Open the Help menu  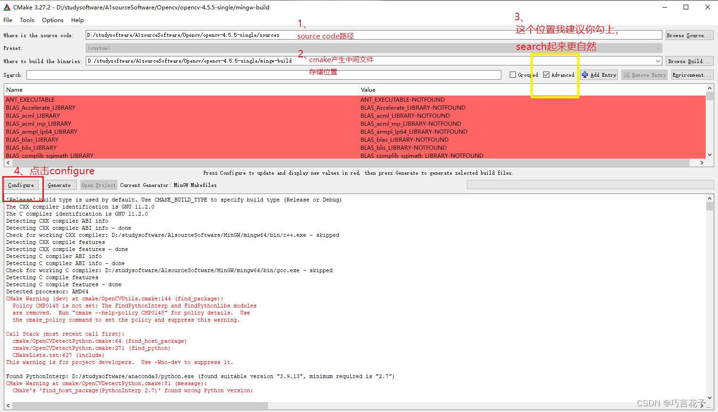coord(77,20)
